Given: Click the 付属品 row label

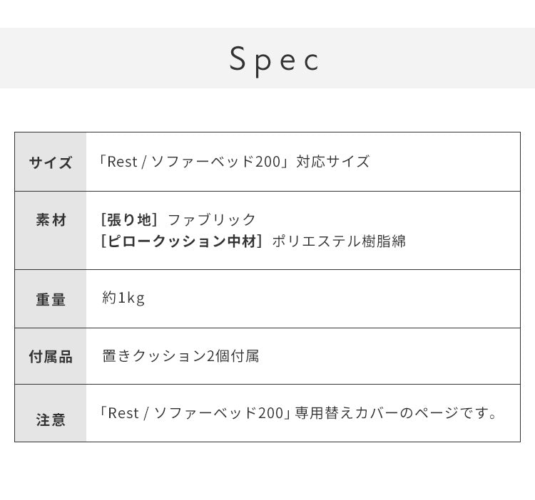Looking at the screenshot, I should click(51, 357).
